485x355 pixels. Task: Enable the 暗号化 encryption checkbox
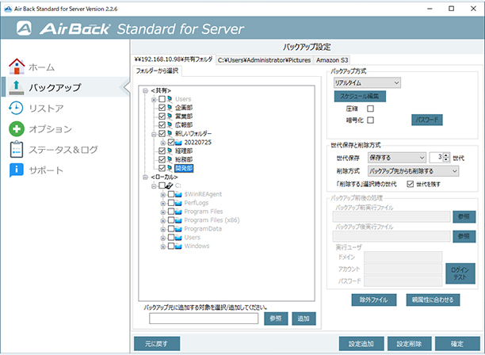(x=369, y=120)
